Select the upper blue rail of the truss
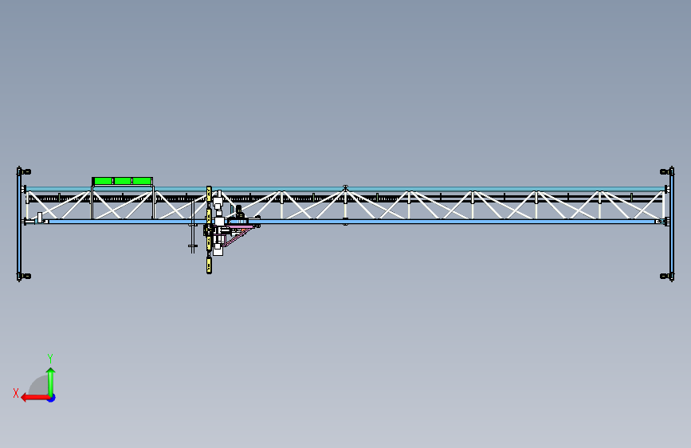 [x=346, y=189]
